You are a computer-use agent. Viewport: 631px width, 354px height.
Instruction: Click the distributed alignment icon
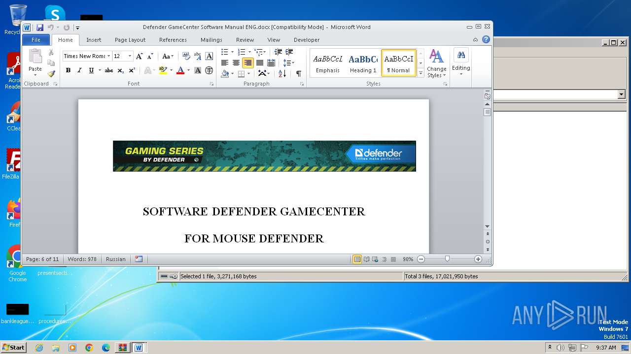[x=271, y=62]
